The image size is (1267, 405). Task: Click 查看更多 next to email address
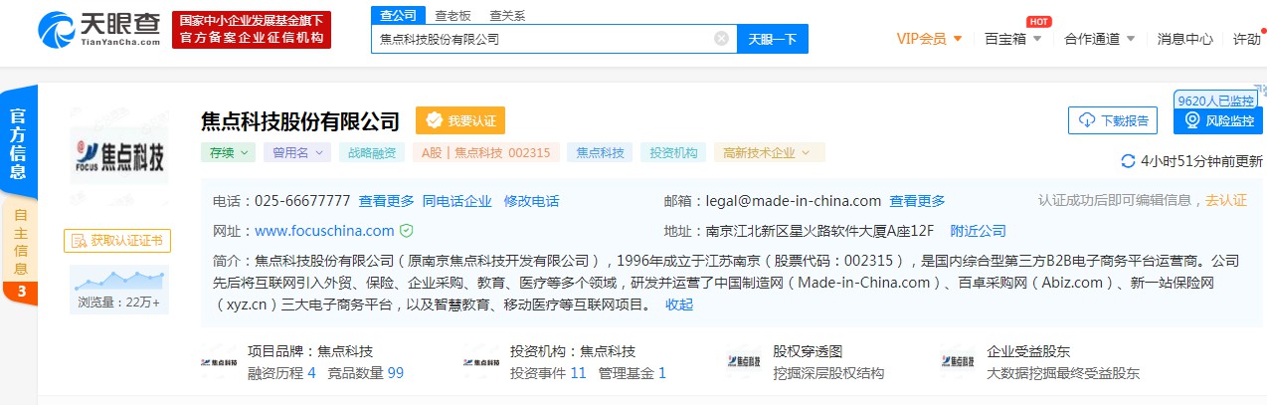point(917,201)
